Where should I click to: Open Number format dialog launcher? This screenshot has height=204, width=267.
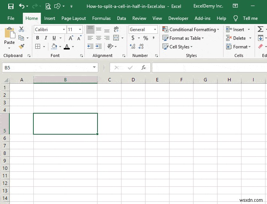pos(156,55)
